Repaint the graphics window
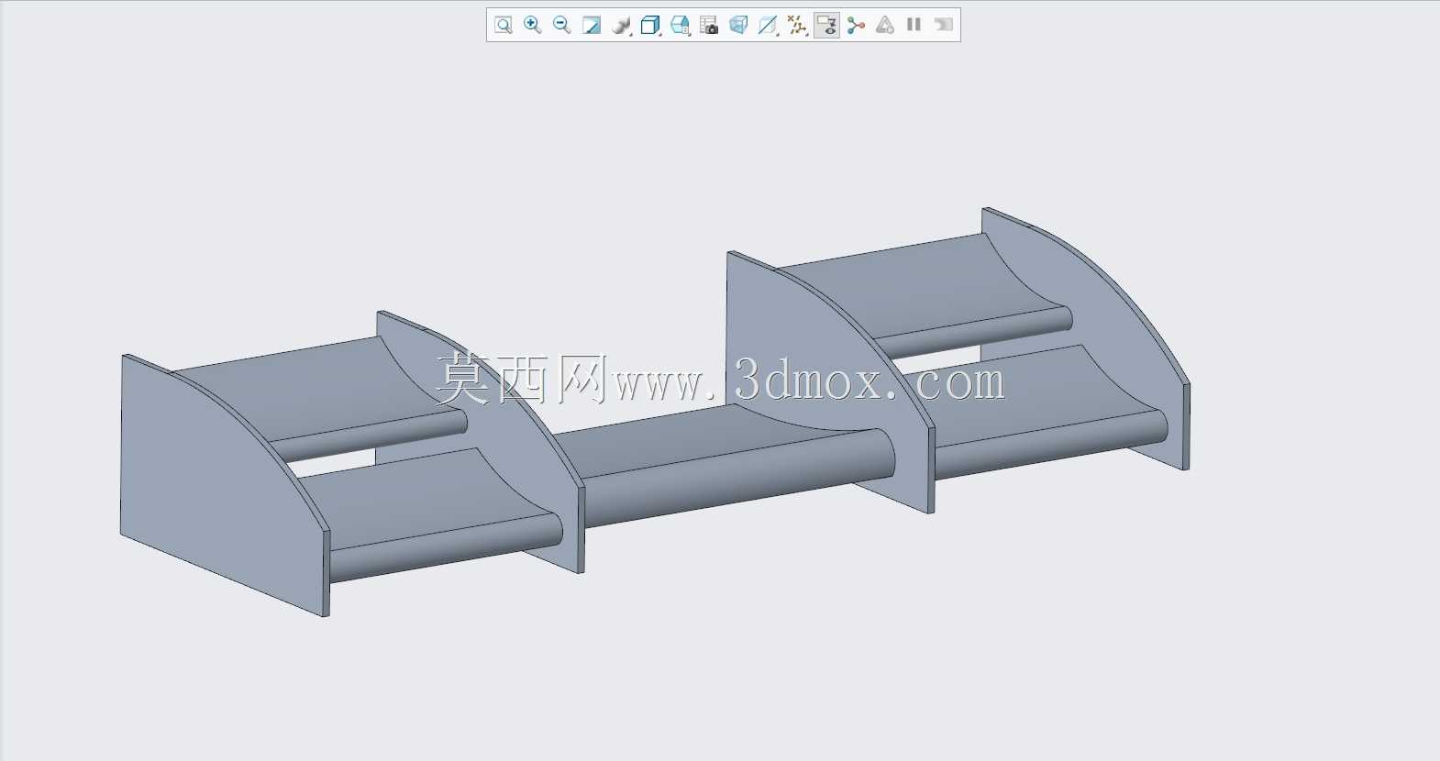Viewport: 1440px width, 761px height. pos(591,25)
